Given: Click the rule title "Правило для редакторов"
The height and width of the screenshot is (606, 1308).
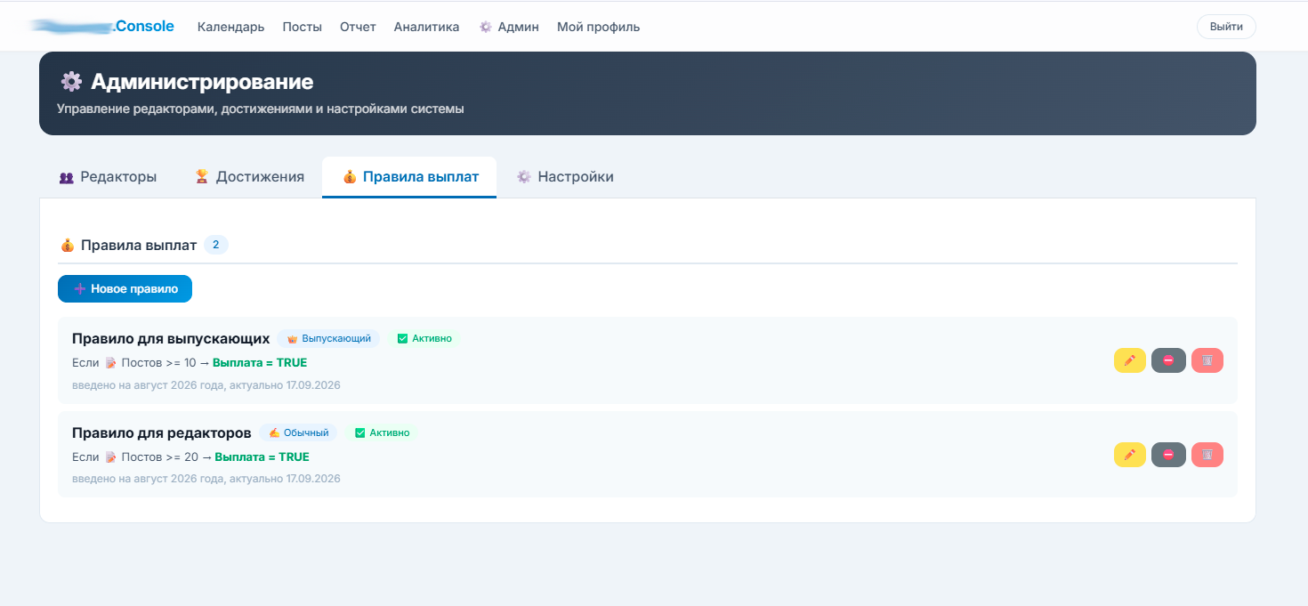Looking at the screenshot, I should coord(162,432).
